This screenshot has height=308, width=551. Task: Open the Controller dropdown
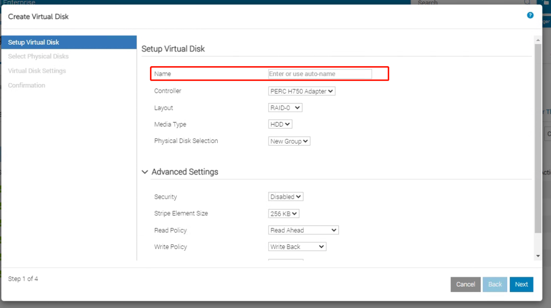tap(301, 91)
